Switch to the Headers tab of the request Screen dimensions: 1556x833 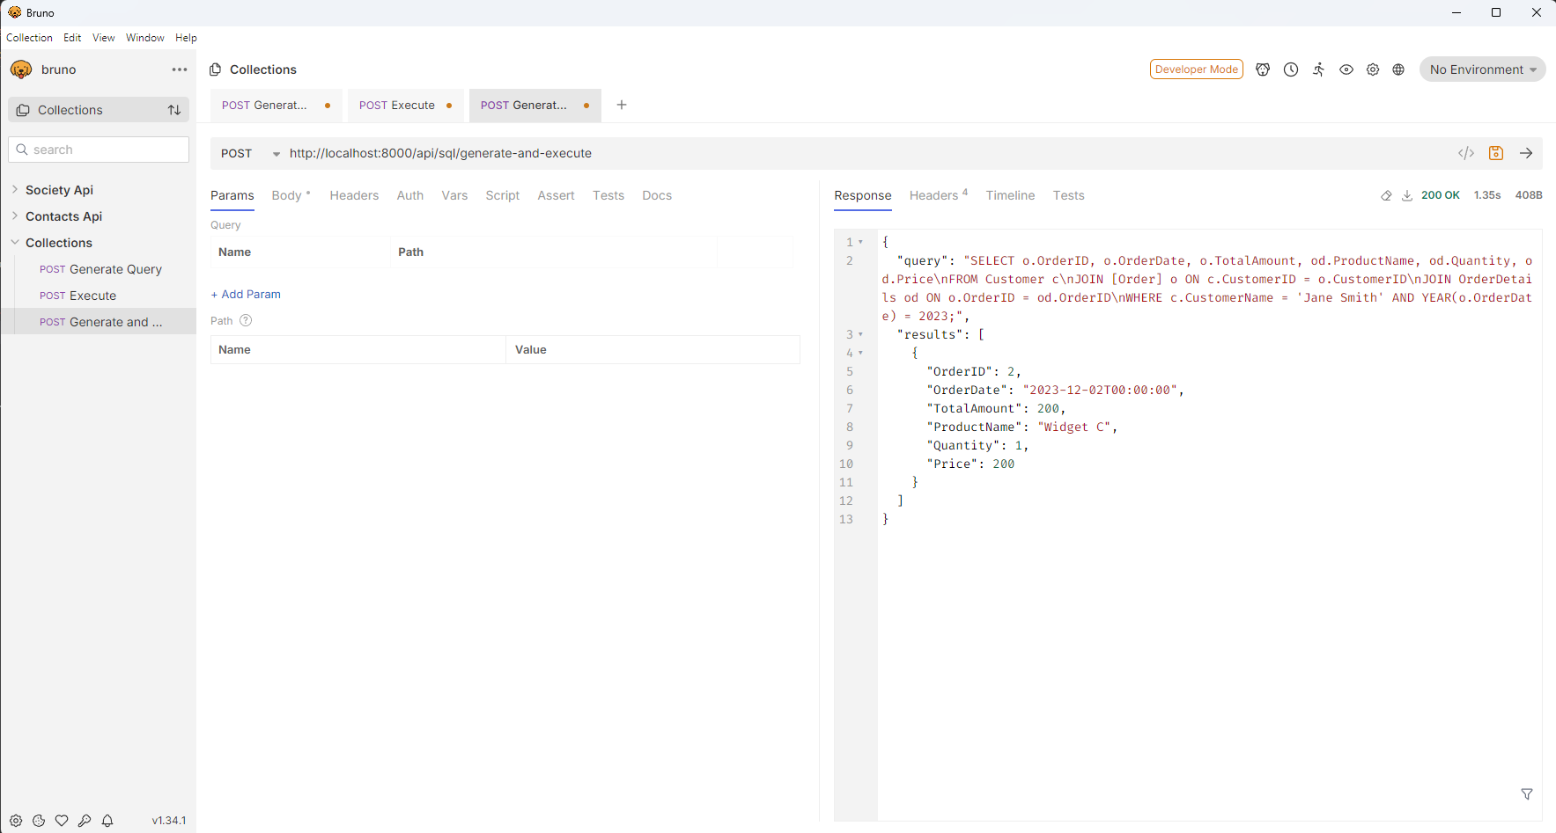[x=354, y=195]
